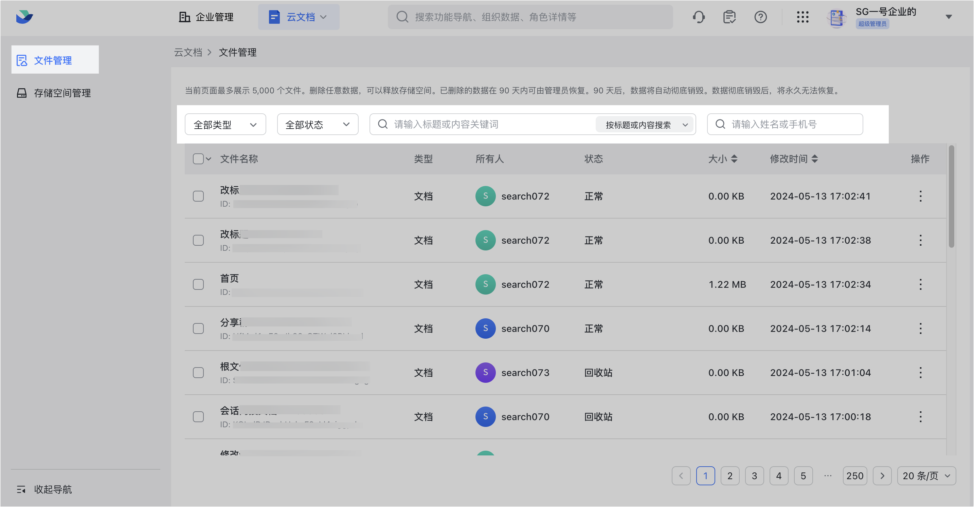Click search073 purple avatar
Image resolution: width=974 pixels, height=507 pixels.
[x=486, y=373]
